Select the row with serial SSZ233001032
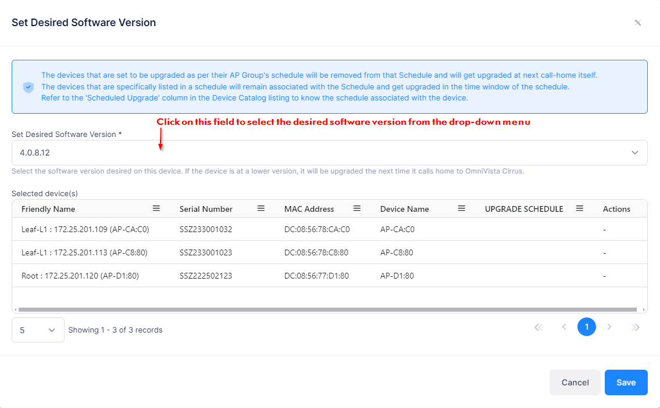 click(206, 229)
